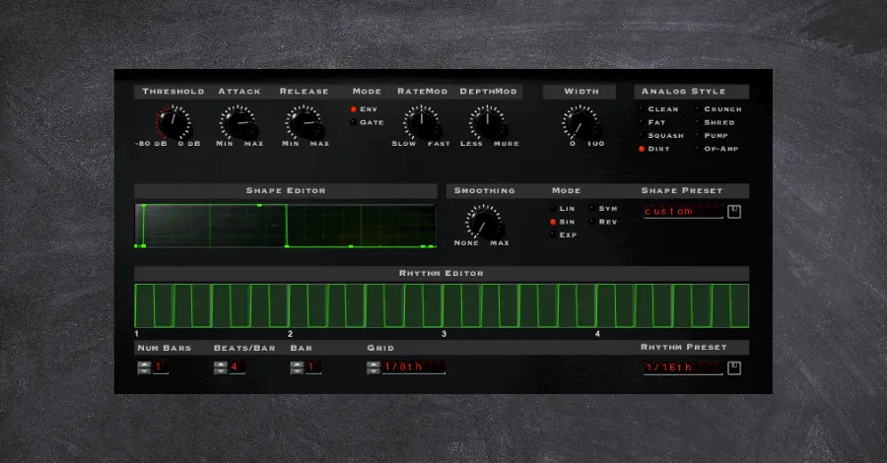The width and height of the screenshot is (887, 463).
Task: Save the rhythm preset with disk icon
Action: (734, 367)
